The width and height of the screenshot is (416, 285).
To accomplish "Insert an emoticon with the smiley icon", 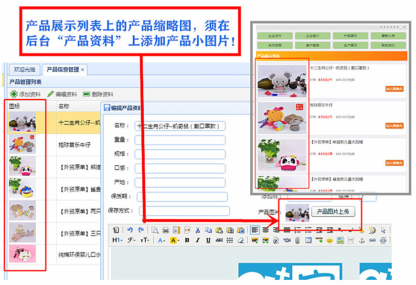I will [329, 240].
